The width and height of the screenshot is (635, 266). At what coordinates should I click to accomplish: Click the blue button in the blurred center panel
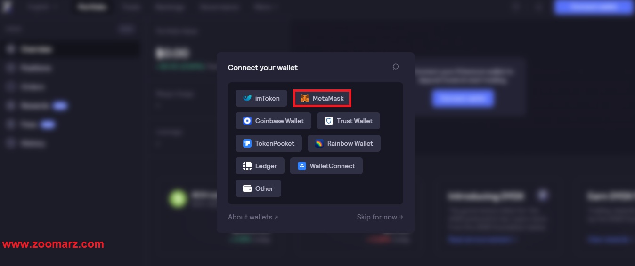click(463, 99)
